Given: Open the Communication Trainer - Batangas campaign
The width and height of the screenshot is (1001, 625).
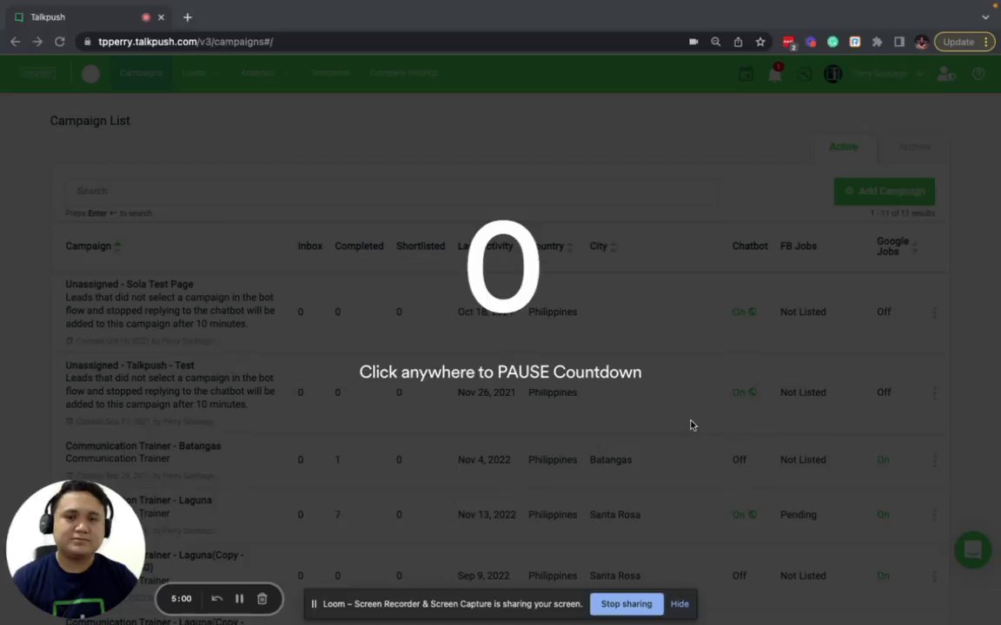Looking at the screenshot, I should pos(143,446).
